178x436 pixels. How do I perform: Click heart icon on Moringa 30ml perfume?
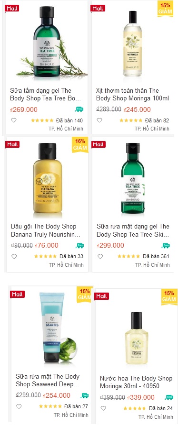tap(103, 408)
